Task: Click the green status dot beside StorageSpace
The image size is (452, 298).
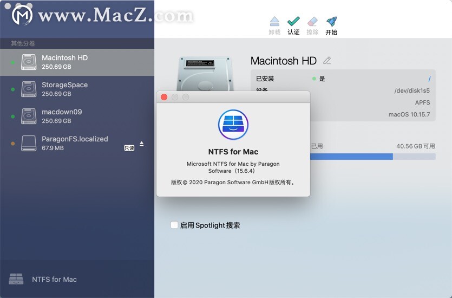Action: [x=12, y=89]
